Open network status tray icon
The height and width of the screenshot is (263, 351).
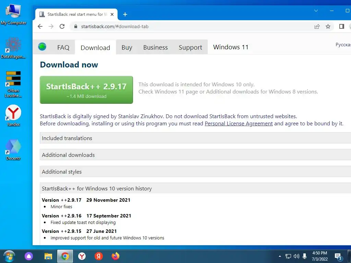point(288,256)
